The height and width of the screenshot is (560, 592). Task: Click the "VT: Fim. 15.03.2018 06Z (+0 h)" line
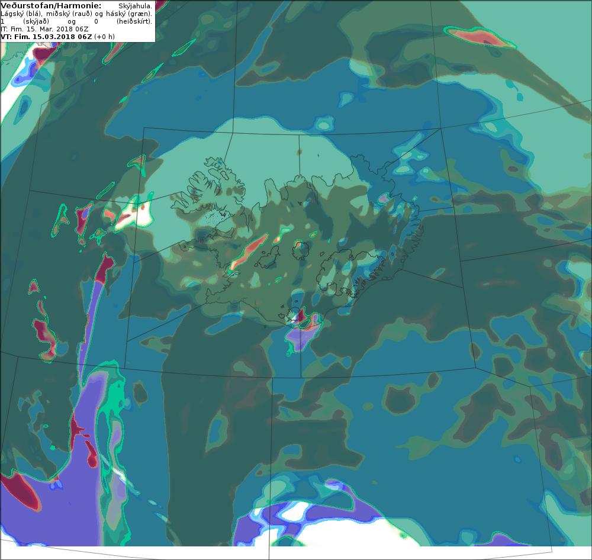coord(58,37)
